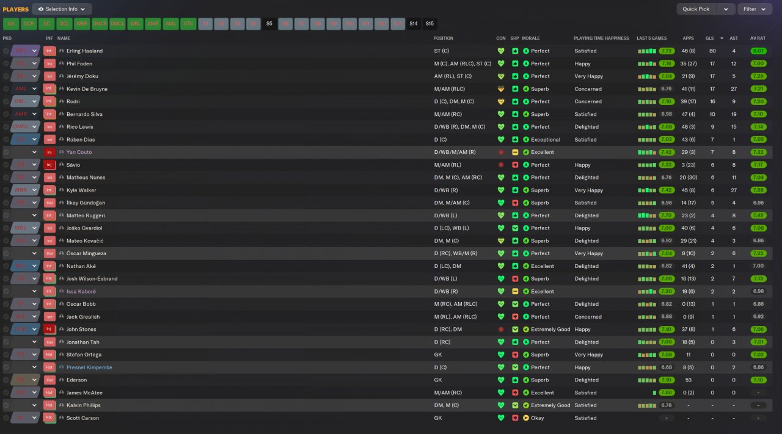Click Okay morale icon in Scott Carson's row
782x434 pixels.
pos(526,418)
